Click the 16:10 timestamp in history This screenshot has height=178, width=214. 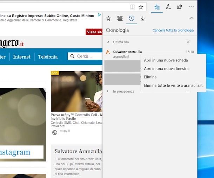[190, 52]
